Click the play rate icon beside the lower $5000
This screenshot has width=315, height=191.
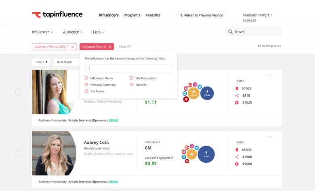coord(237,164)
